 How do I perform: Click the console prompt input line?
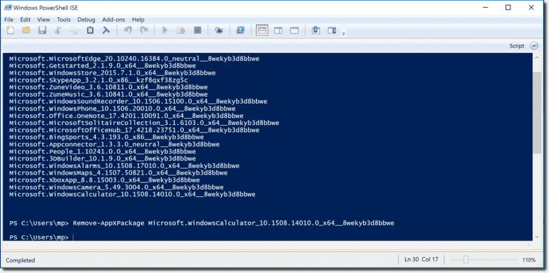tap(41, 237)
